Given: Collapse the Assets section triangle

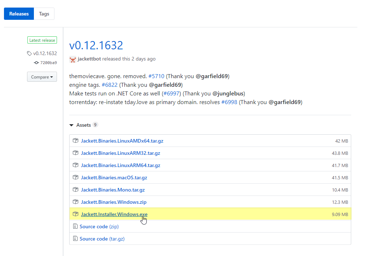Looking at the screenshot, I should point(71,125).
